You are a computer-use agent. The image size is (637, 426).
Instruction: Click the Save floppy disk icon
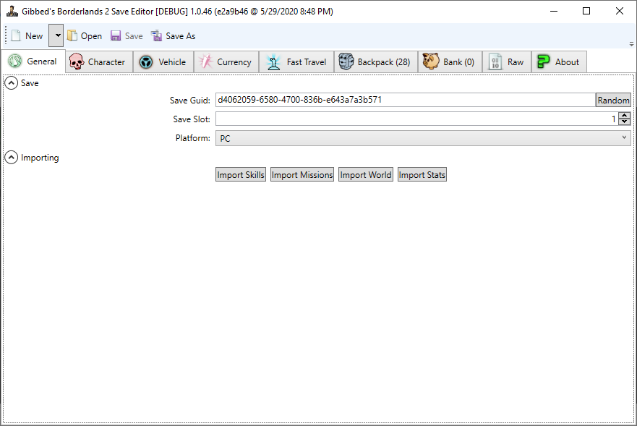click(116, 35)
